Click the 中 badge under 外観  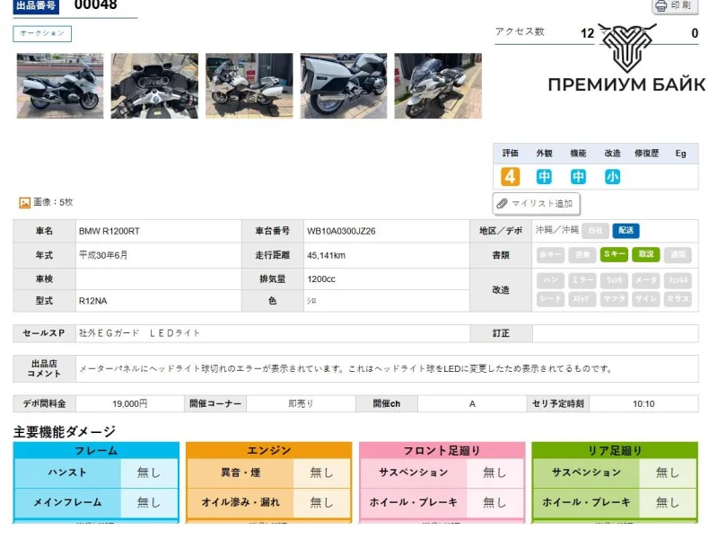tap(544, 177)
